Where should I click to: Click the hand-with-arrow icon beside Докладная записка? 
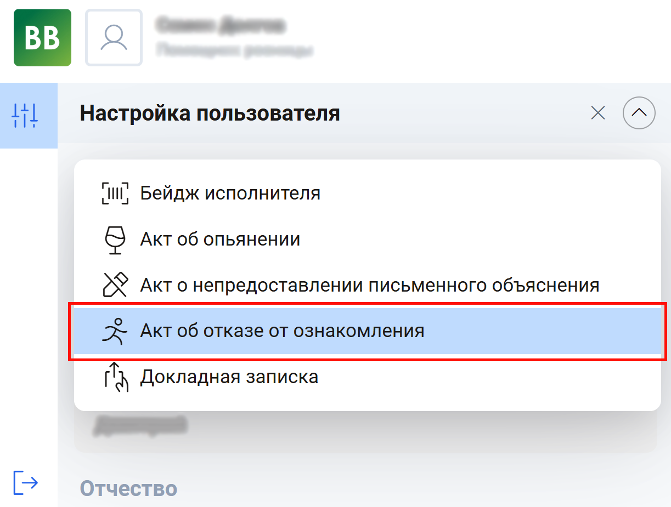[116, 377]
